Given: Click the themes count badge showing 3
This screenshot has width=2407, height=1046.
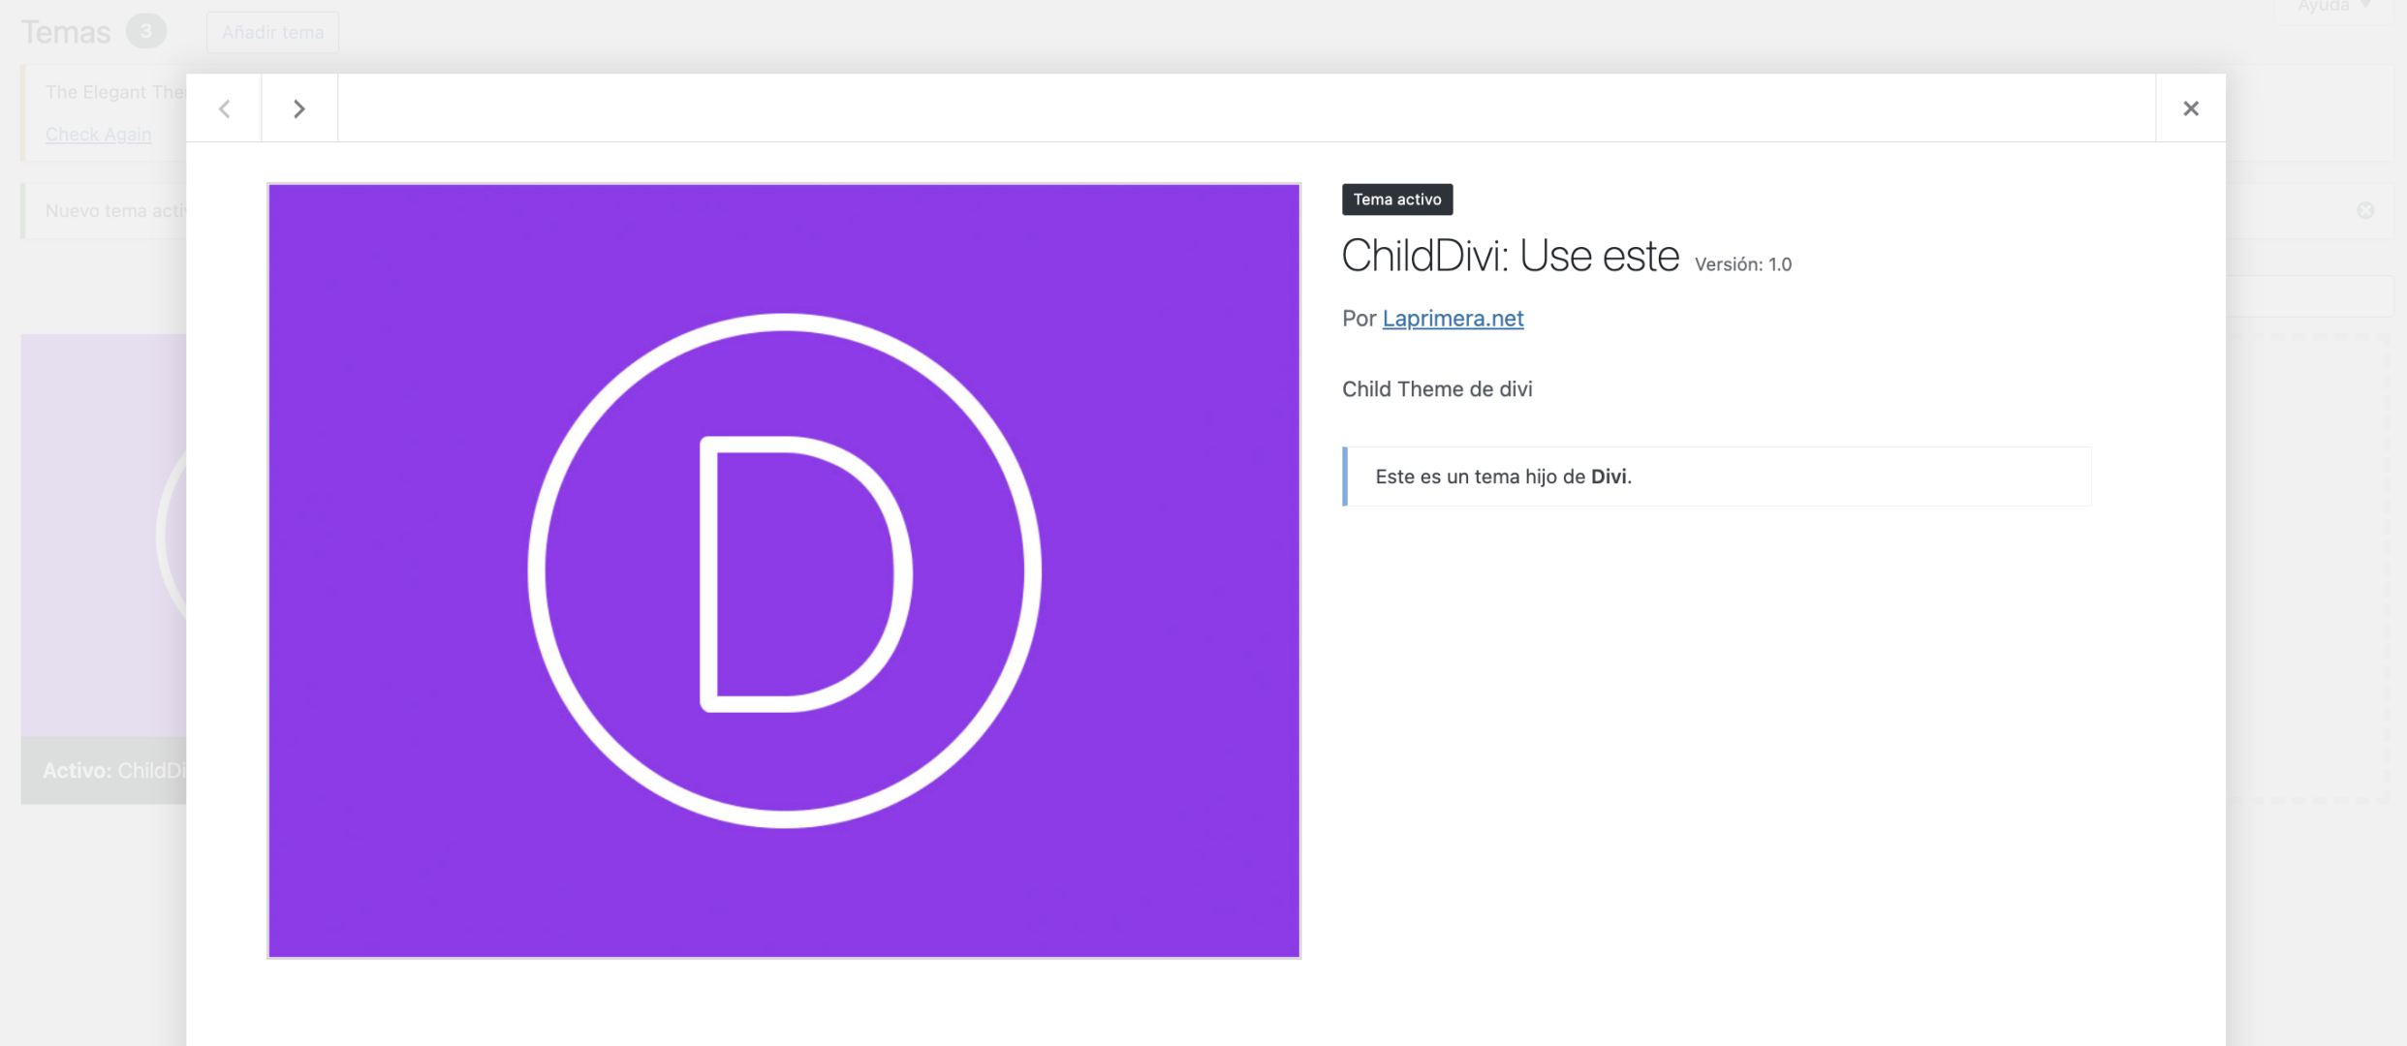Looking at the screenshot, I should point(145,31).
